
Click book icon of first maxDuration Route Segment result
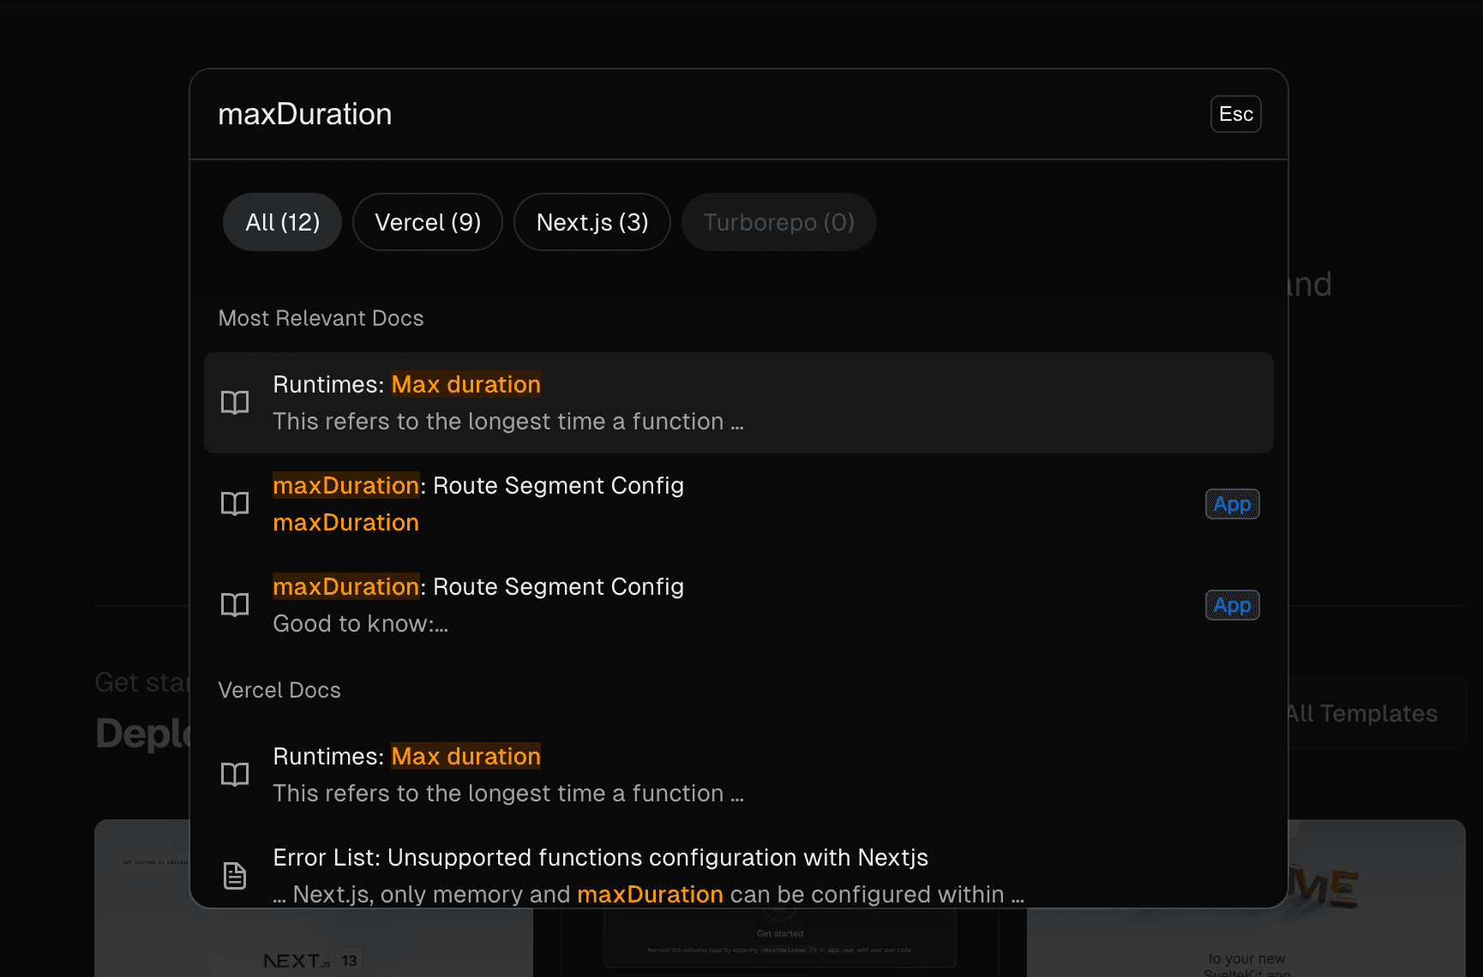click(x=235, y=504)
